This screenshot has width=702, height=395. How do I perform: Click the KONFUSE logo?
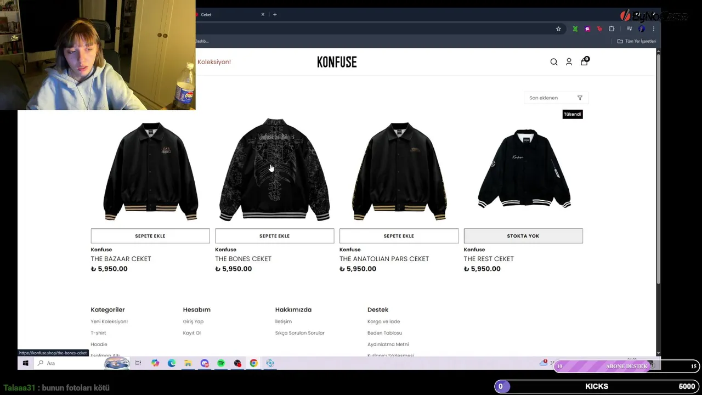tap(337, 62)
